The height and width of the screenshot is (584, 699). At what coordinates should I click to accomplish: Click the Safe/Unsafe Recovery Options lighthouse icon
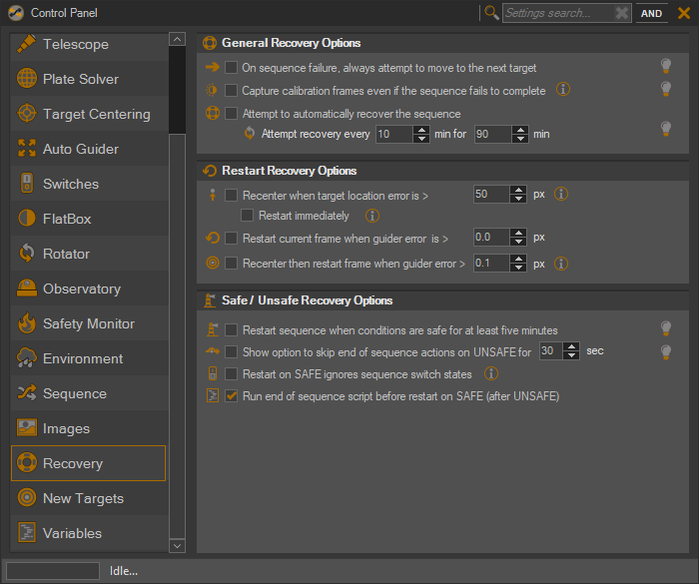[210, 300]
